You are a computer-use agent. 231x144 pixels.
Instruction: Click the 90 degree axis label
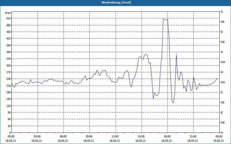[x=9, y=112]
